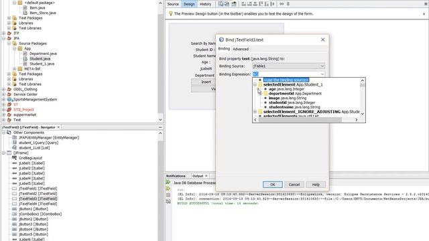Image resolution: width=429 pixels, height=241 pixels.
Task: Click the GridBagLayout icon in Navigator
Action: point(15,158)
